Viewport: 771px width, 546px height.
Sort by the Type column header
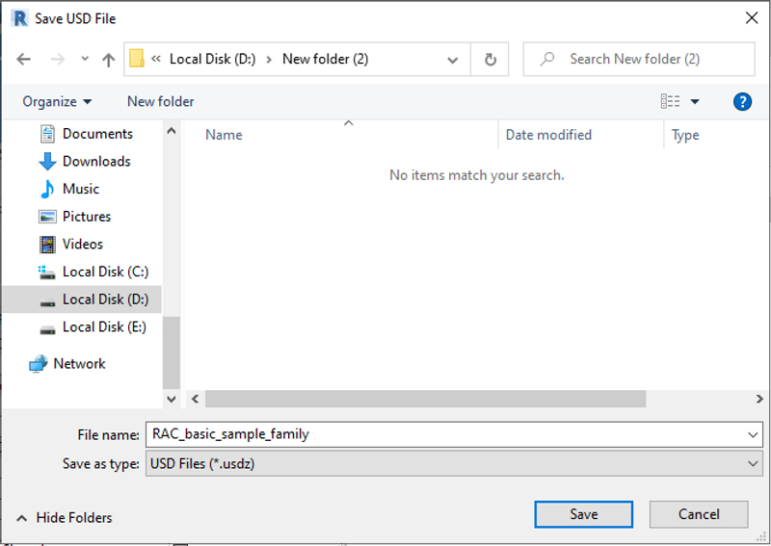685,135
